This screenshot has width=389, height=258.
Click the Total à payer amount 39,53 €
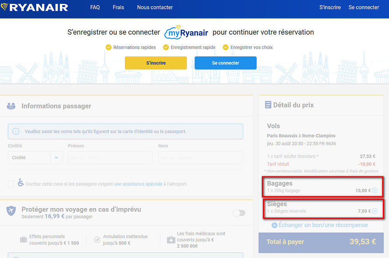tap(363, 241)
